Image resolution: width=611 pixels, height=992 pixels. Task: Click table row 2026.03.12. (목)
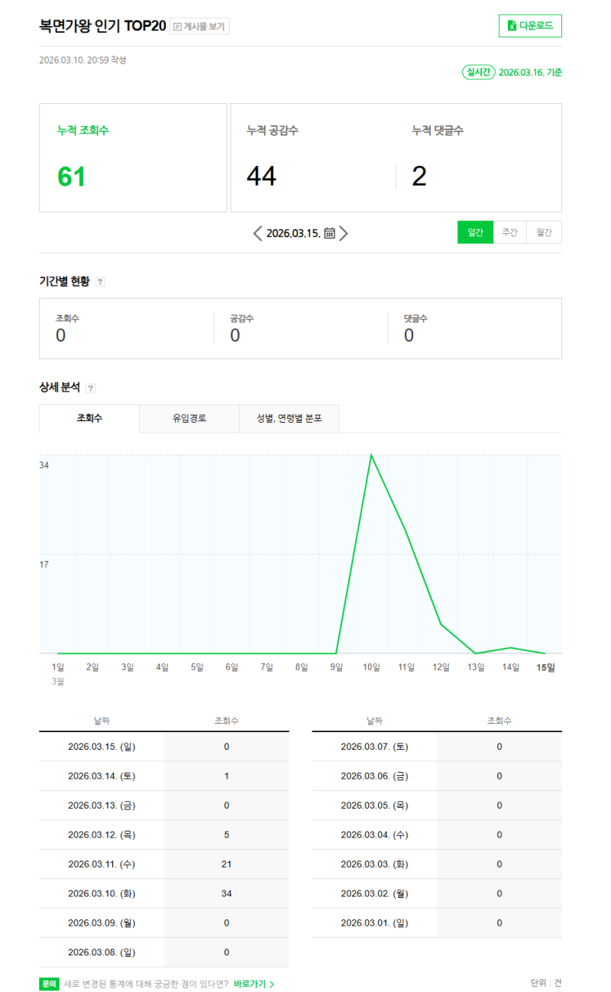[164, 835]
